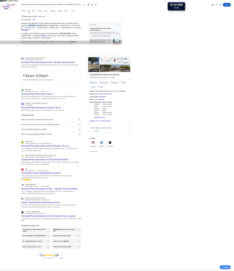Click the Translate button at bottom right
234x271 pixels.
pyautogui.click(x=225, y=267)
